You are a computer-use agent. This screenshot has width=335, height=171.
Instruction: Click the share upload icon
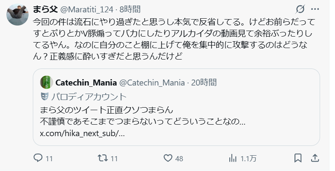pyautogui.click(x=315, y=158)
